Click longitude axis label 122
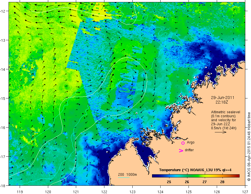Image resolution: width=251 pixels, height=194 pixels. tap(104, 192)
